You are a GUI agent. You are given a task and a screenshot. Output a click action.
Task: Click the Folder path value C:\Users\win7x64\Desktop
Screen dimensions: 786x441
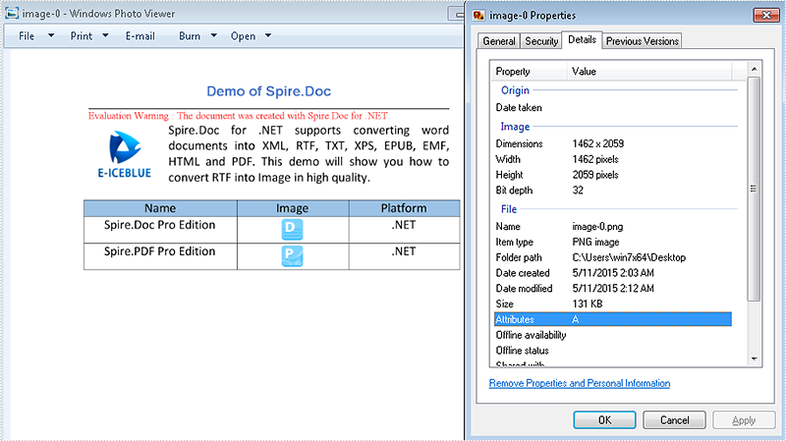coord(629,257)
